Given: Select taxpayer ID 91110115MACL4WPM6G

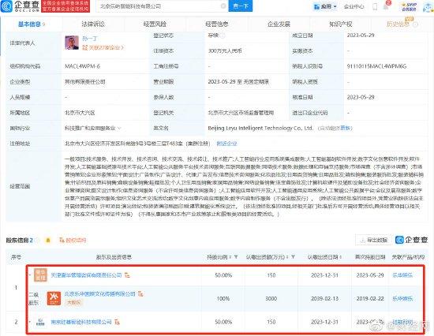Looking at the screenshot, I should tap(376, 66).
